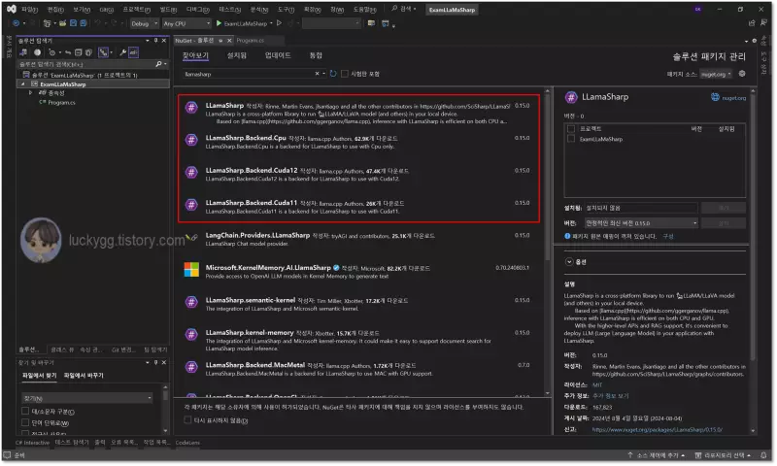Click the feedback icon in top-right toolbar
777x466 pixels.
[765, 23]
